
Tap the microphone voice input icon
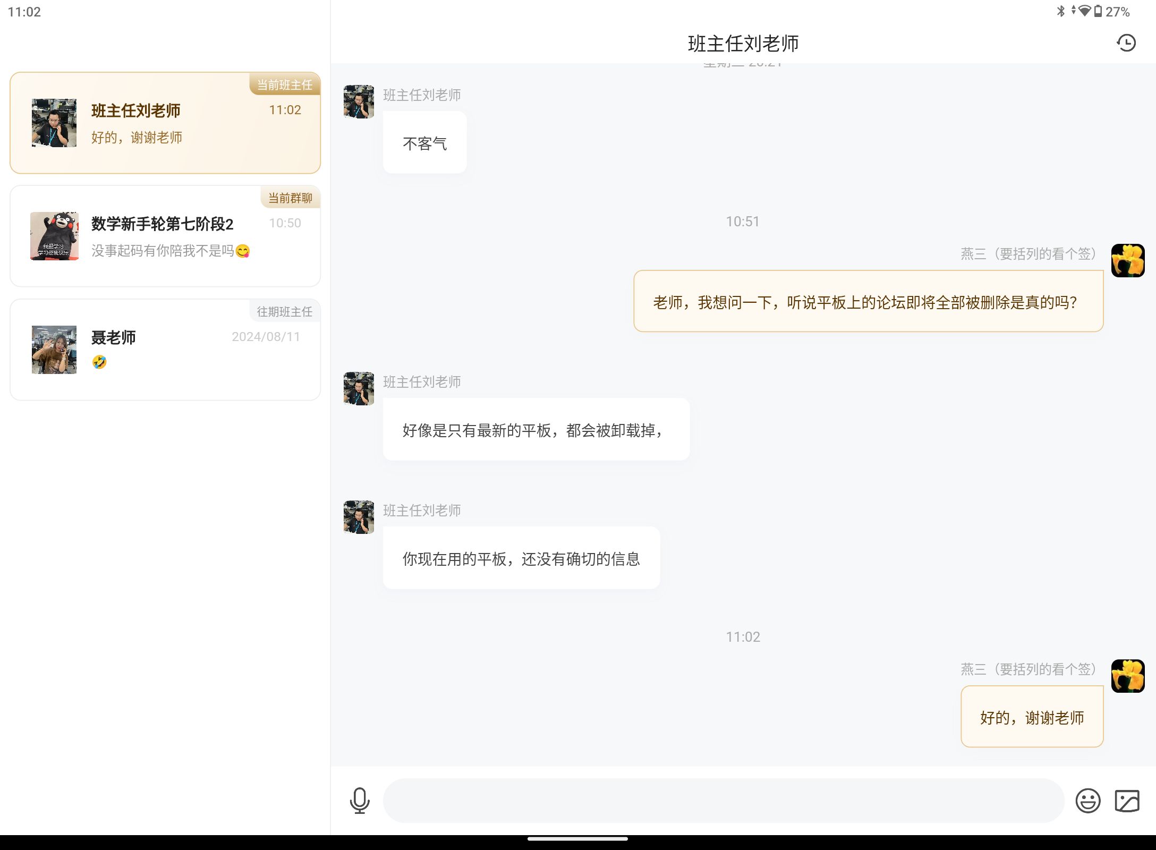[x=360, y=801]
